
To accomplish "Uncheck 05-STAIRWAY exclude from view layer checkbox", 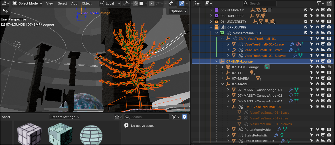I will point(306,10).
